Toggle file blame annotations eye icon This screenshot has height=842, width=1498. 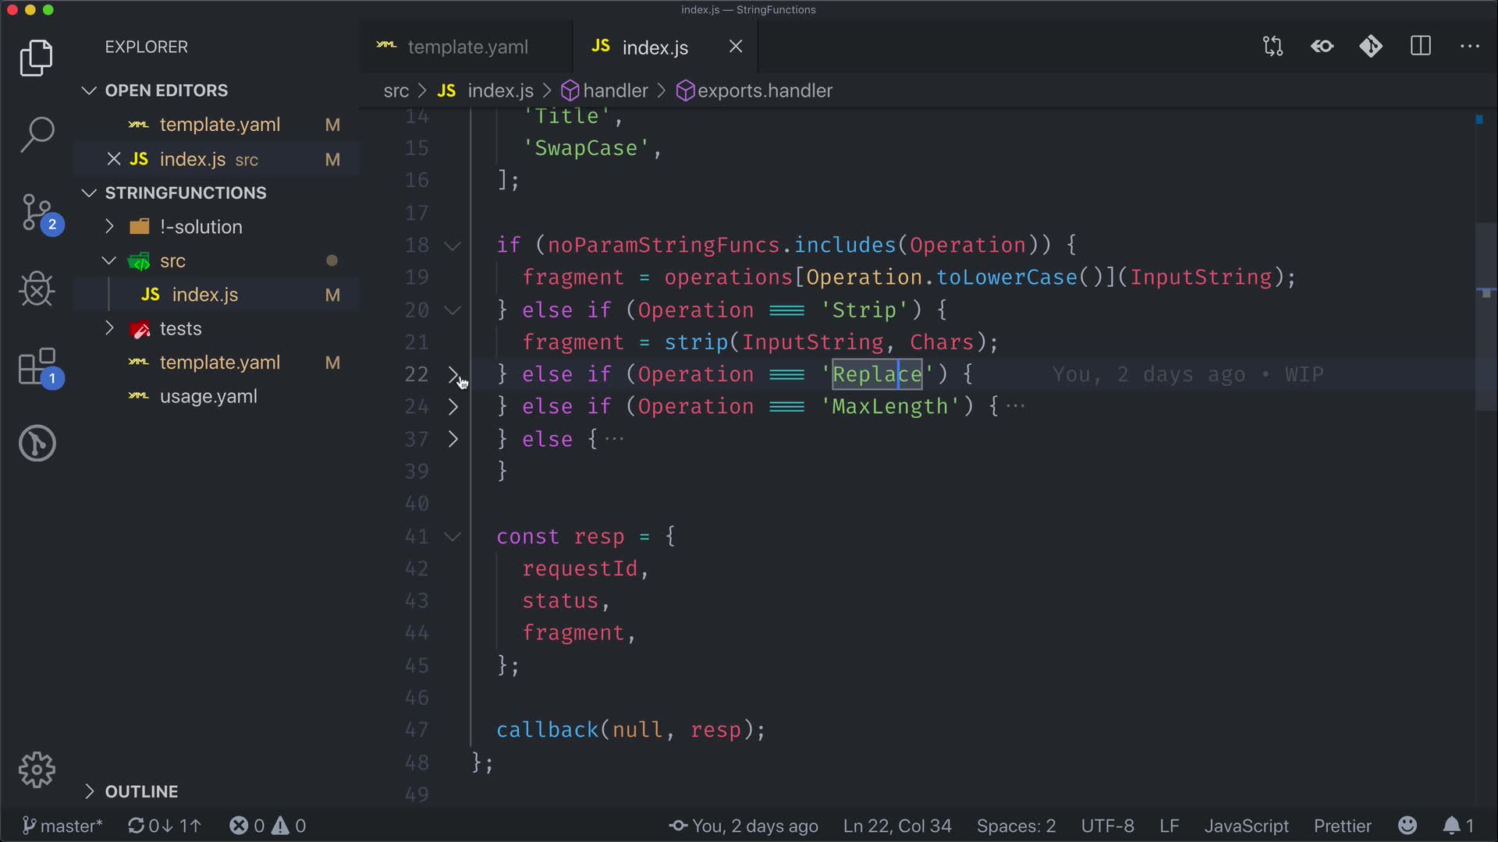pyautogui.click(x=1322, y=47)
